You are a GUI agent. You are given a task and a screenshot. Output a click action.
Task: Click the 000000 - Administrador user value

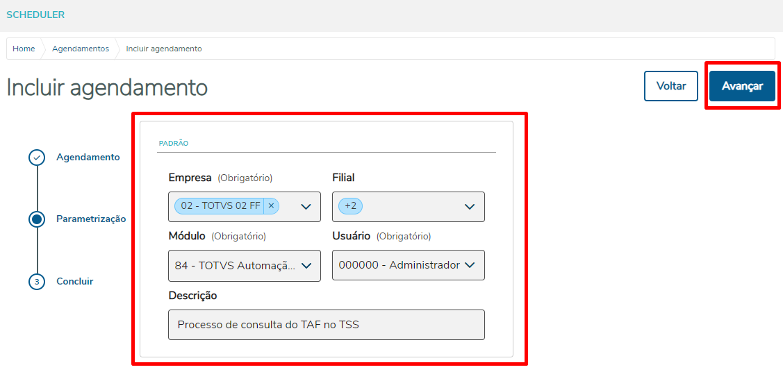tap(399, 265)
